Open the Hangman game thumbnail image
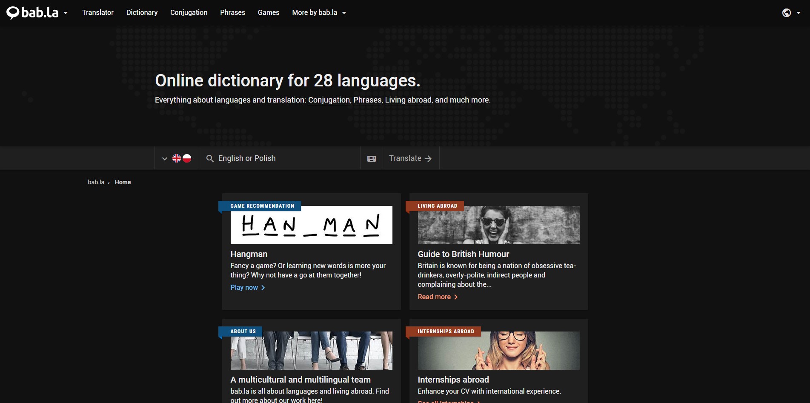810x403 pixels. [312, 225]
